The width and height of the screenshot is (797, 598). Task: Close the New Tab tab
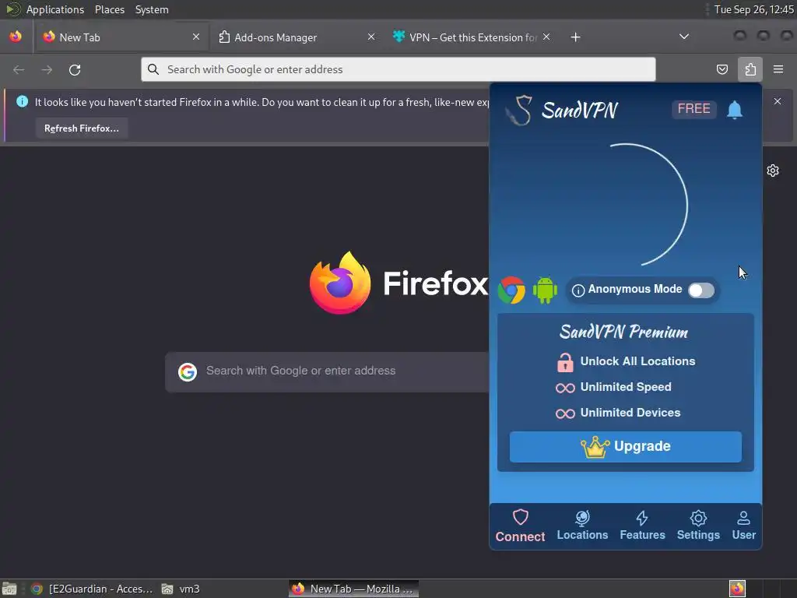coord(196,37)
